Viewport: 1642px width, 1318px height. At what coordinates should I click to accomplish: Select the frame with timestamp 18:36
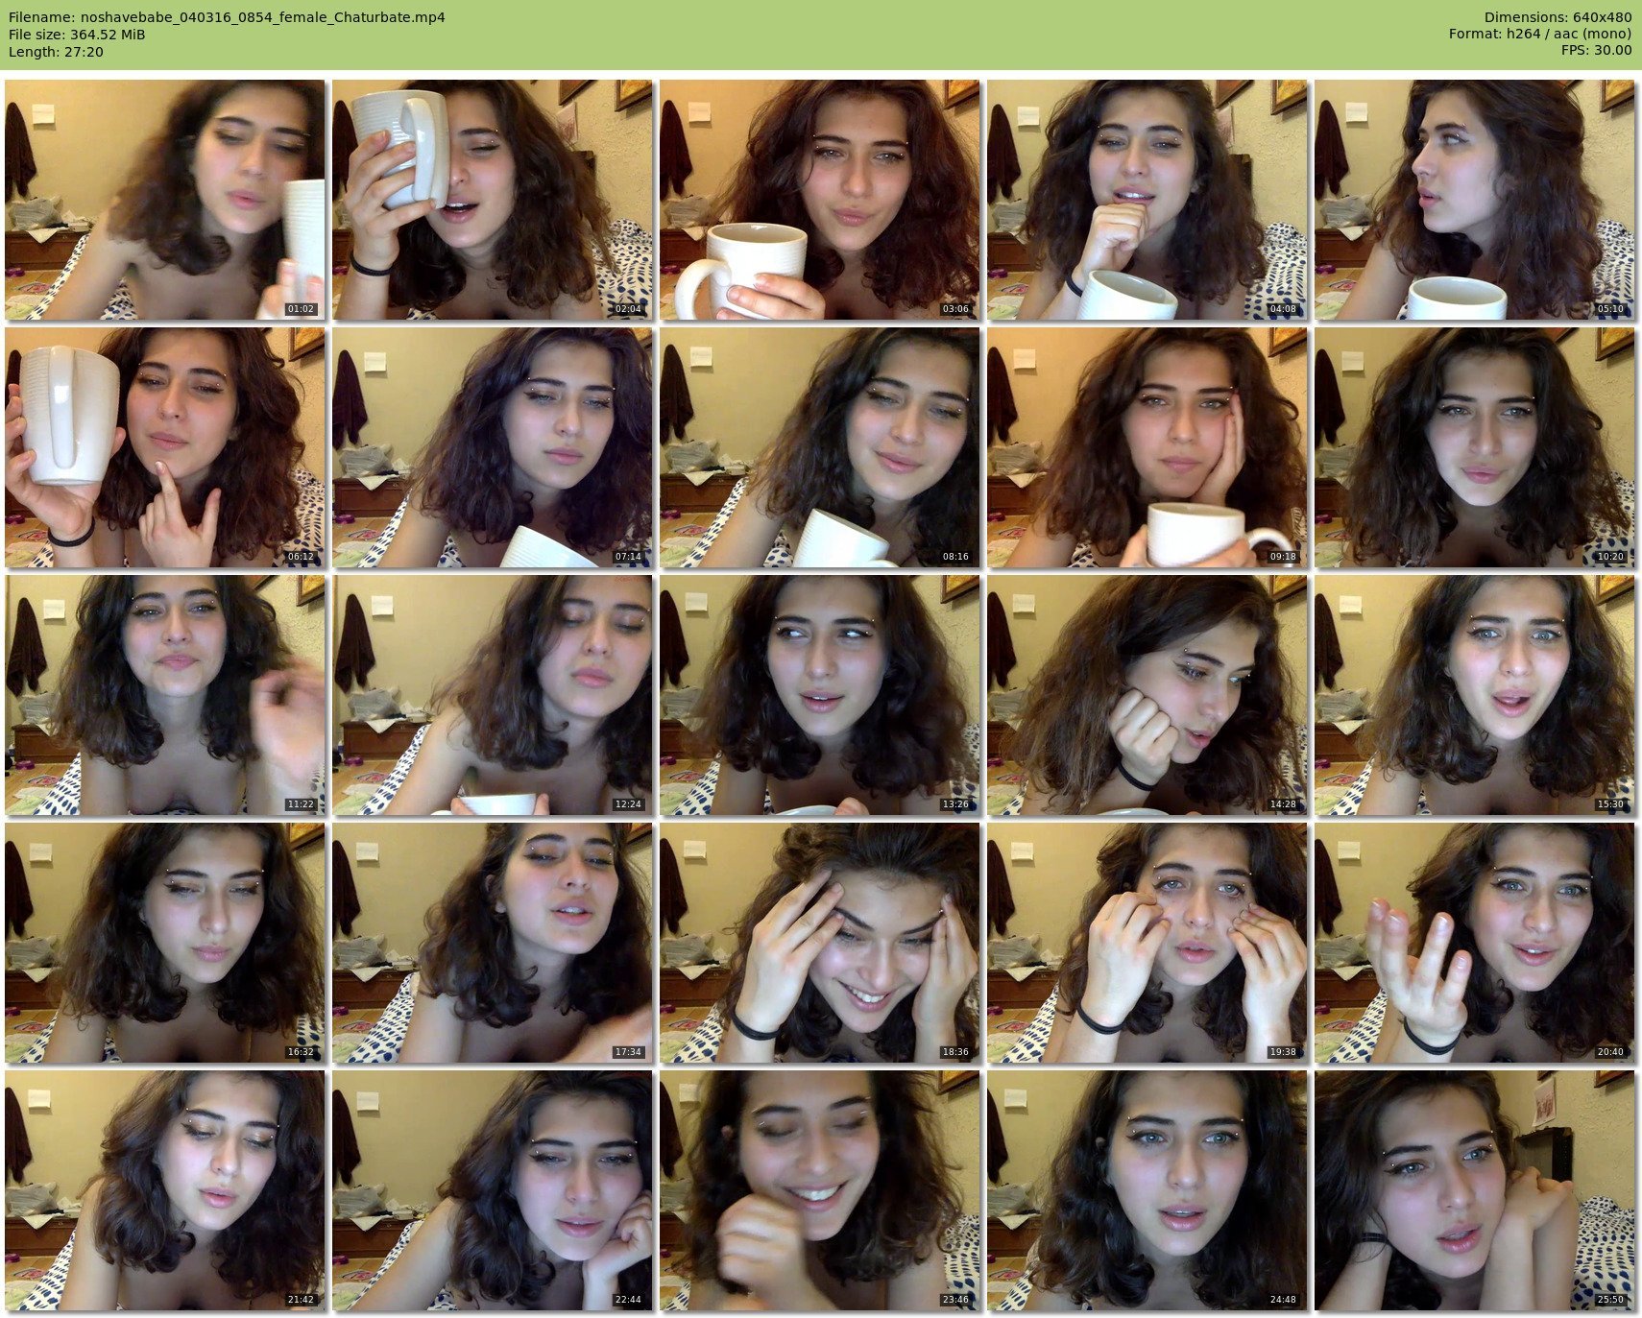pyautogui.click(x=820, y=943)
